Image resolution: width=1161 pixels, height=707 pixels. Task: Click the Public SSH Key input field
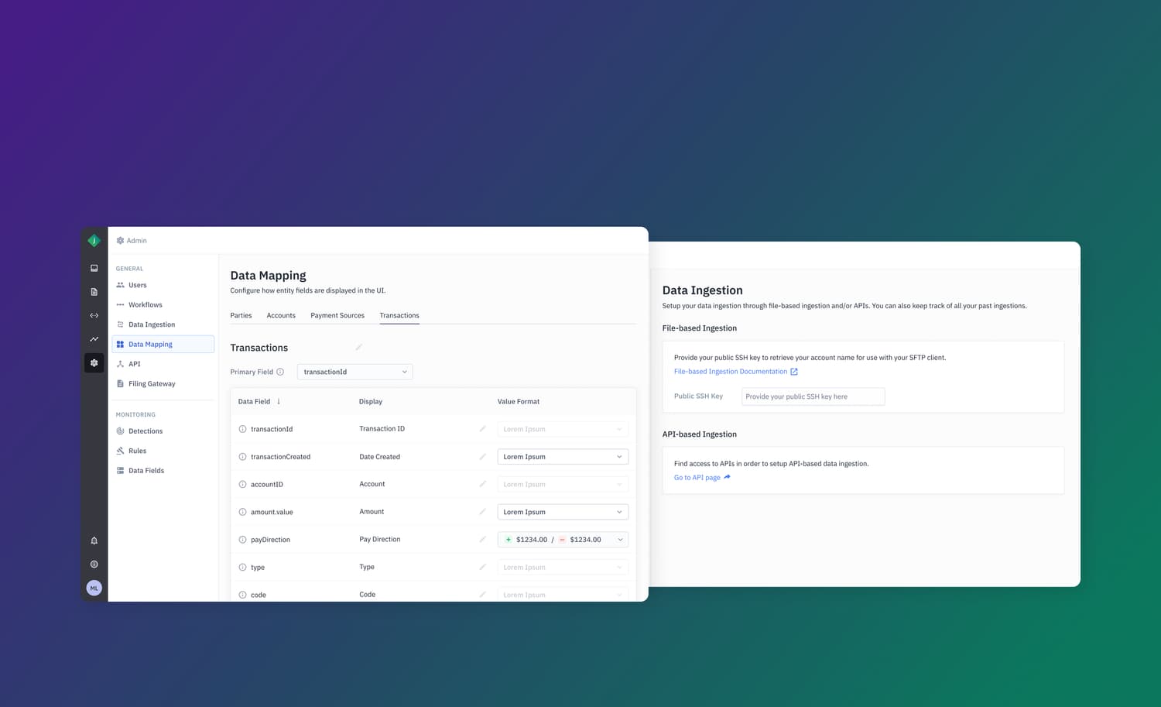click(x=813, y=396)
